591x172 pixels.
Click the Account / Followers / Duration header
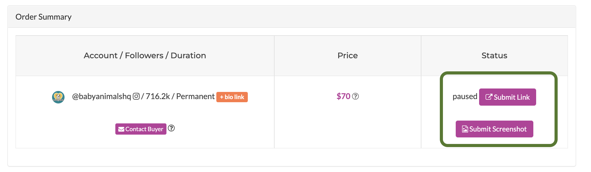(x=145, y=55)
